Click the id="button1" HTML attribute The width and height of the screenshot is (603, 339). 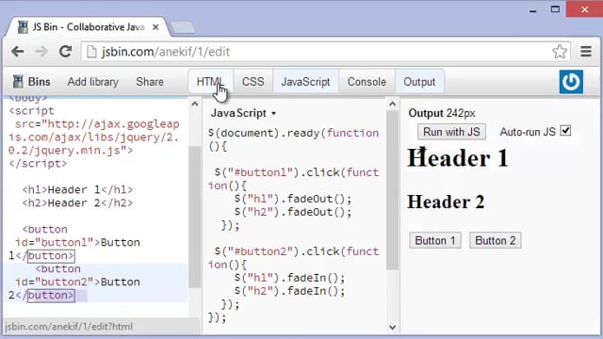pos(55,243)
